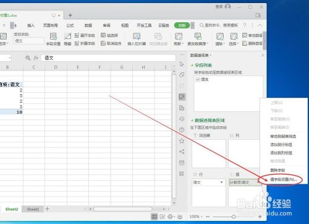Open the 计数项:语文 dropdown in the 值 box
Screen dimensions: 309x224
(258, 183)
